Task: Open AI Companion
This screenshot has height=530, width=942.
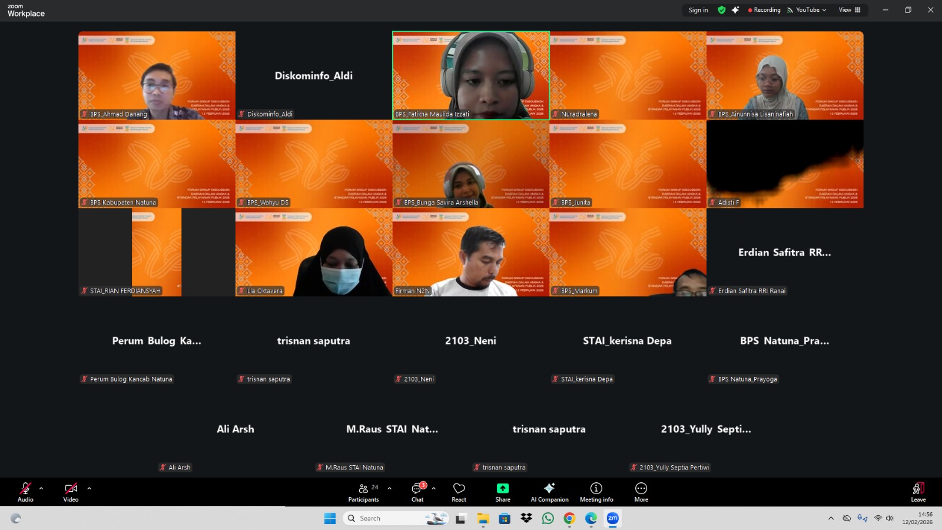Action: click(x=549, y=492)
